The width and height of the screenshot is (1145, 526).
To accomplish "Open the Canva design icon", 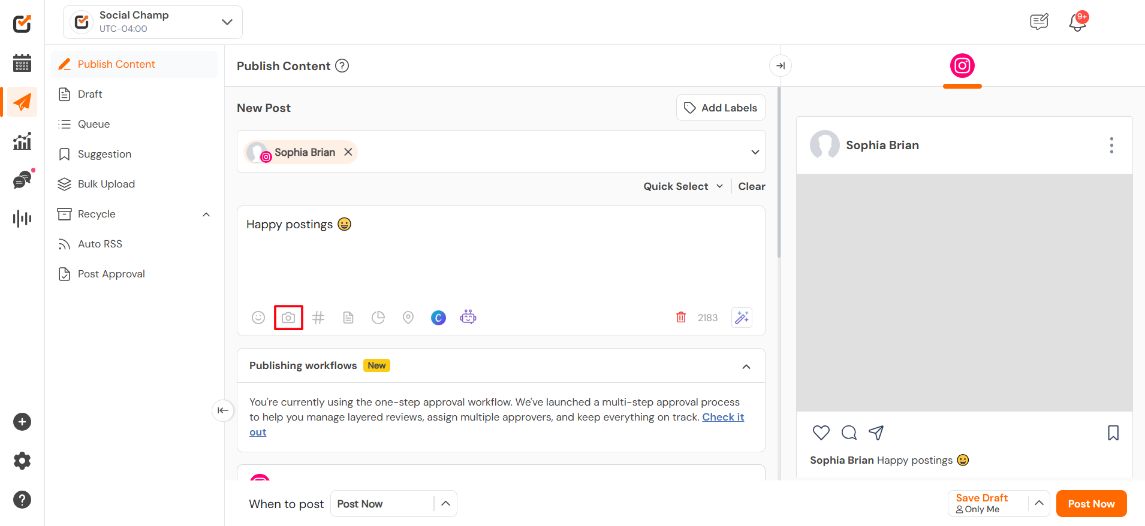I will [438, 318].
